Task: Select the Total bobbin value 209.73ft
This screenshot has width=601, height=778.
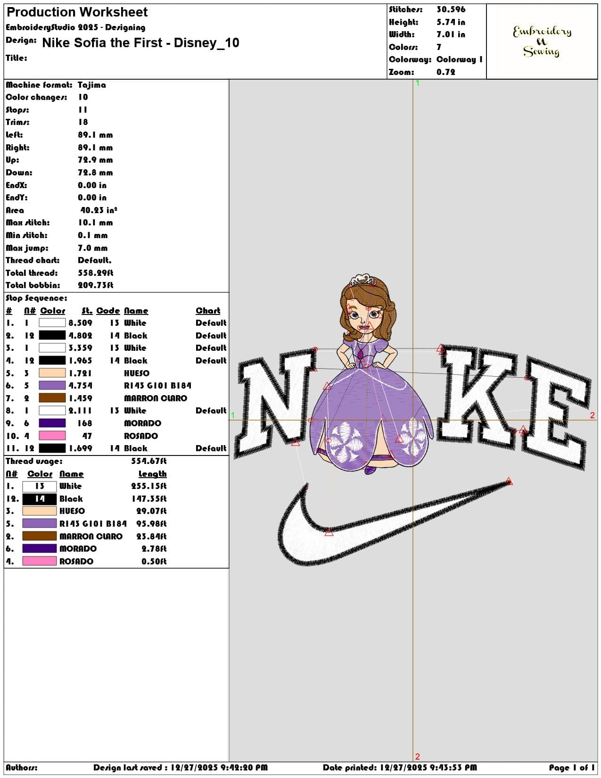Action: (96, 285)
